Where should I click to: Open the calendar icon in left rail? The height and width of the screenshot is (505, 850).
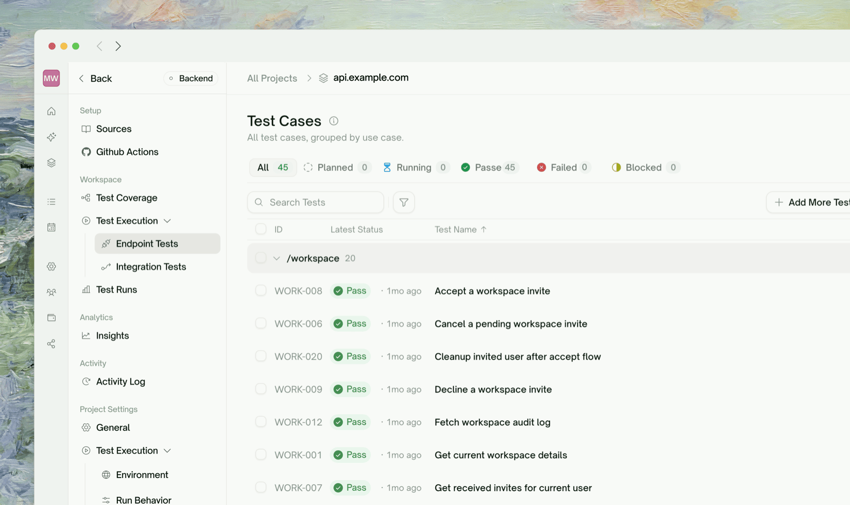(52, 227)
